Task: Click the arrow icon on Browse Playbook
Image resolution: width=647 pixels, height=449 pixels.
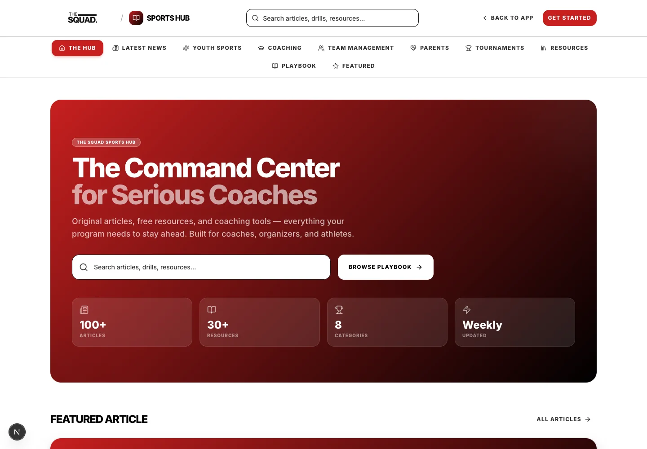Action: (419, 267)
